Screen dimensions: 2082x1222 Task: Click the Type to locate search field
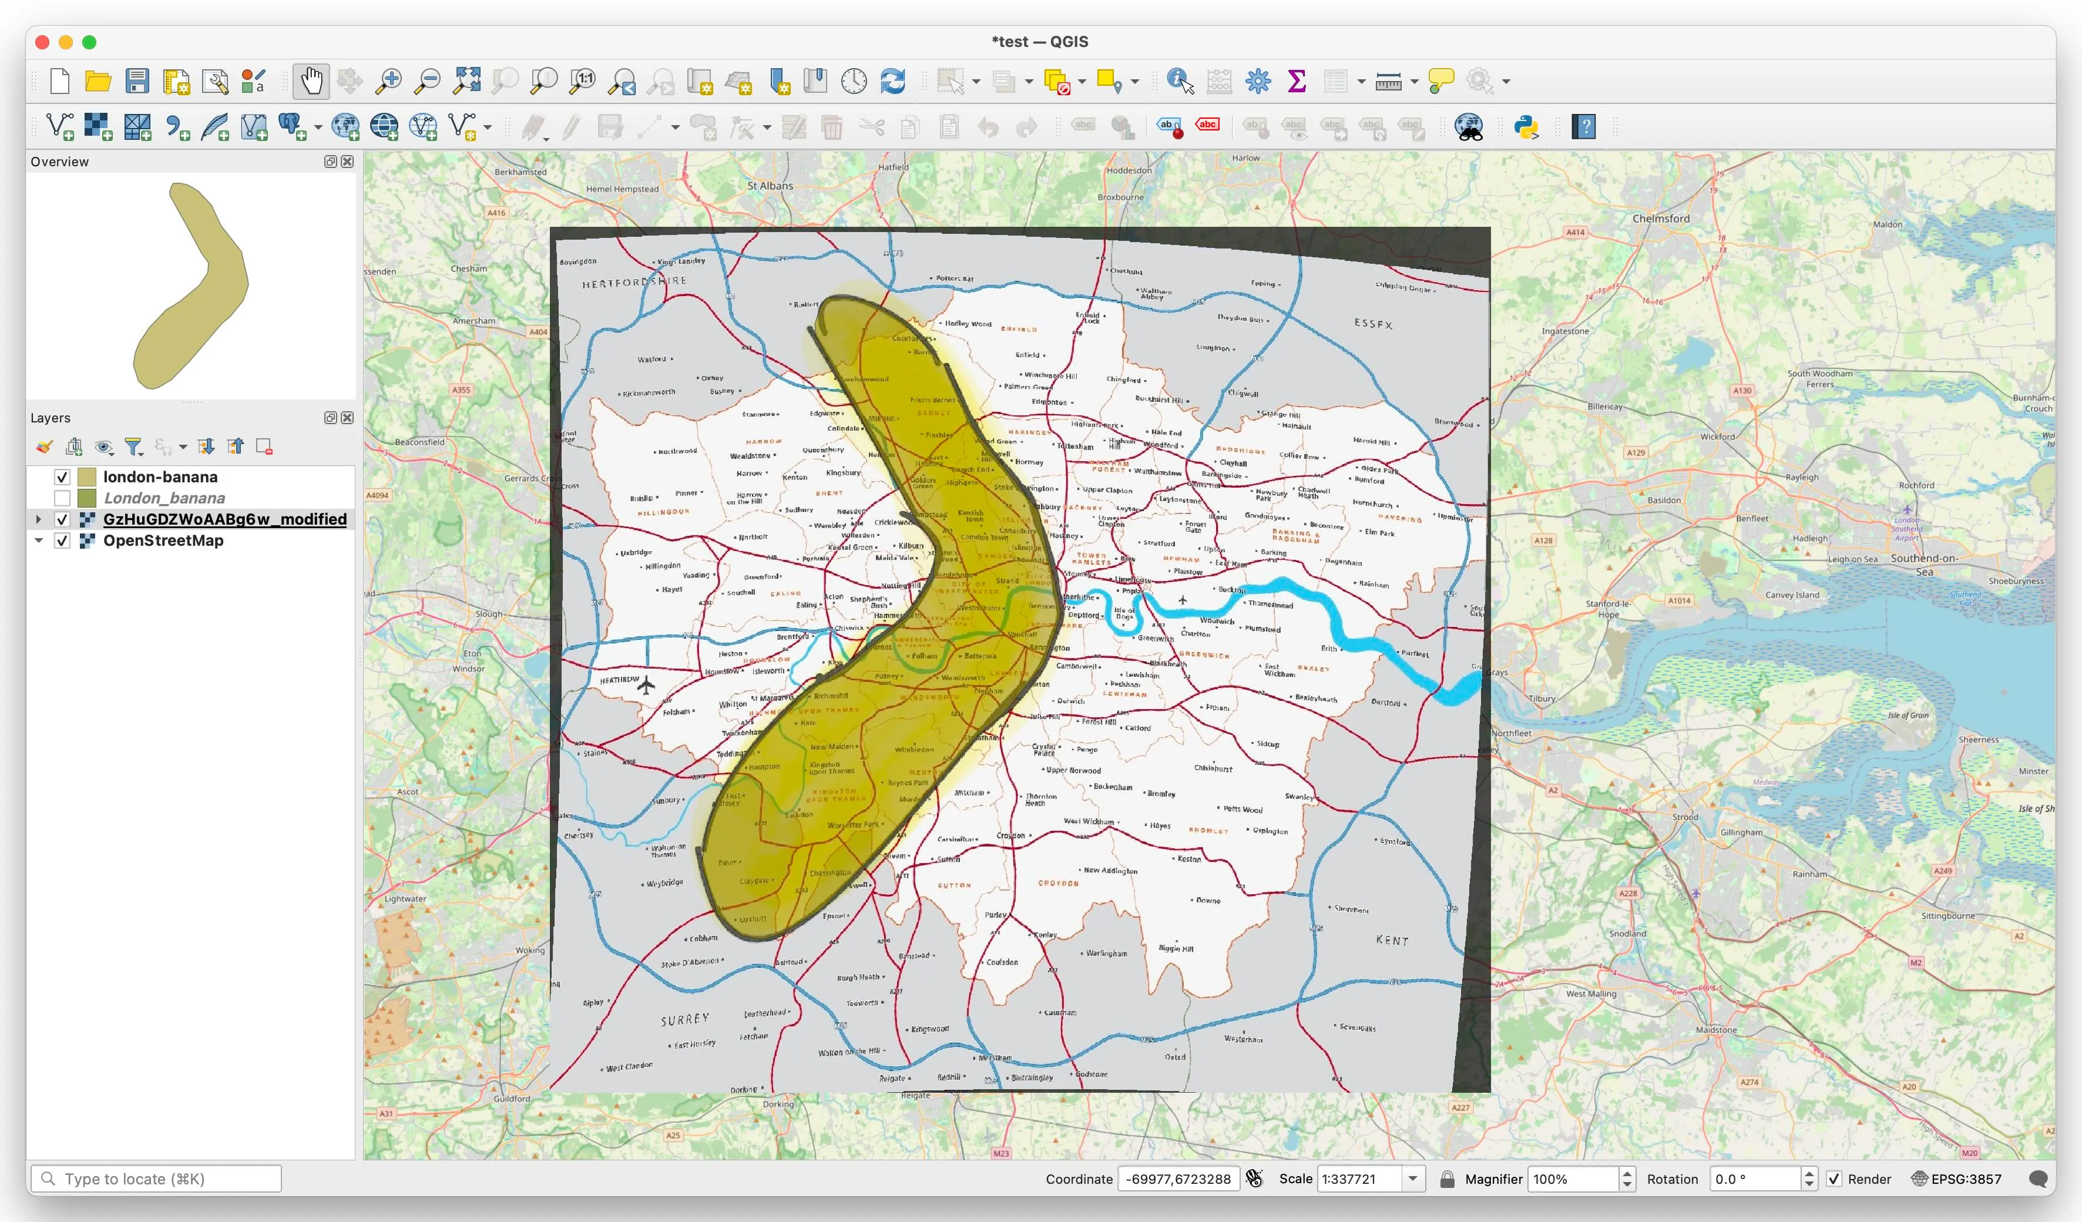coord(157,1179)
